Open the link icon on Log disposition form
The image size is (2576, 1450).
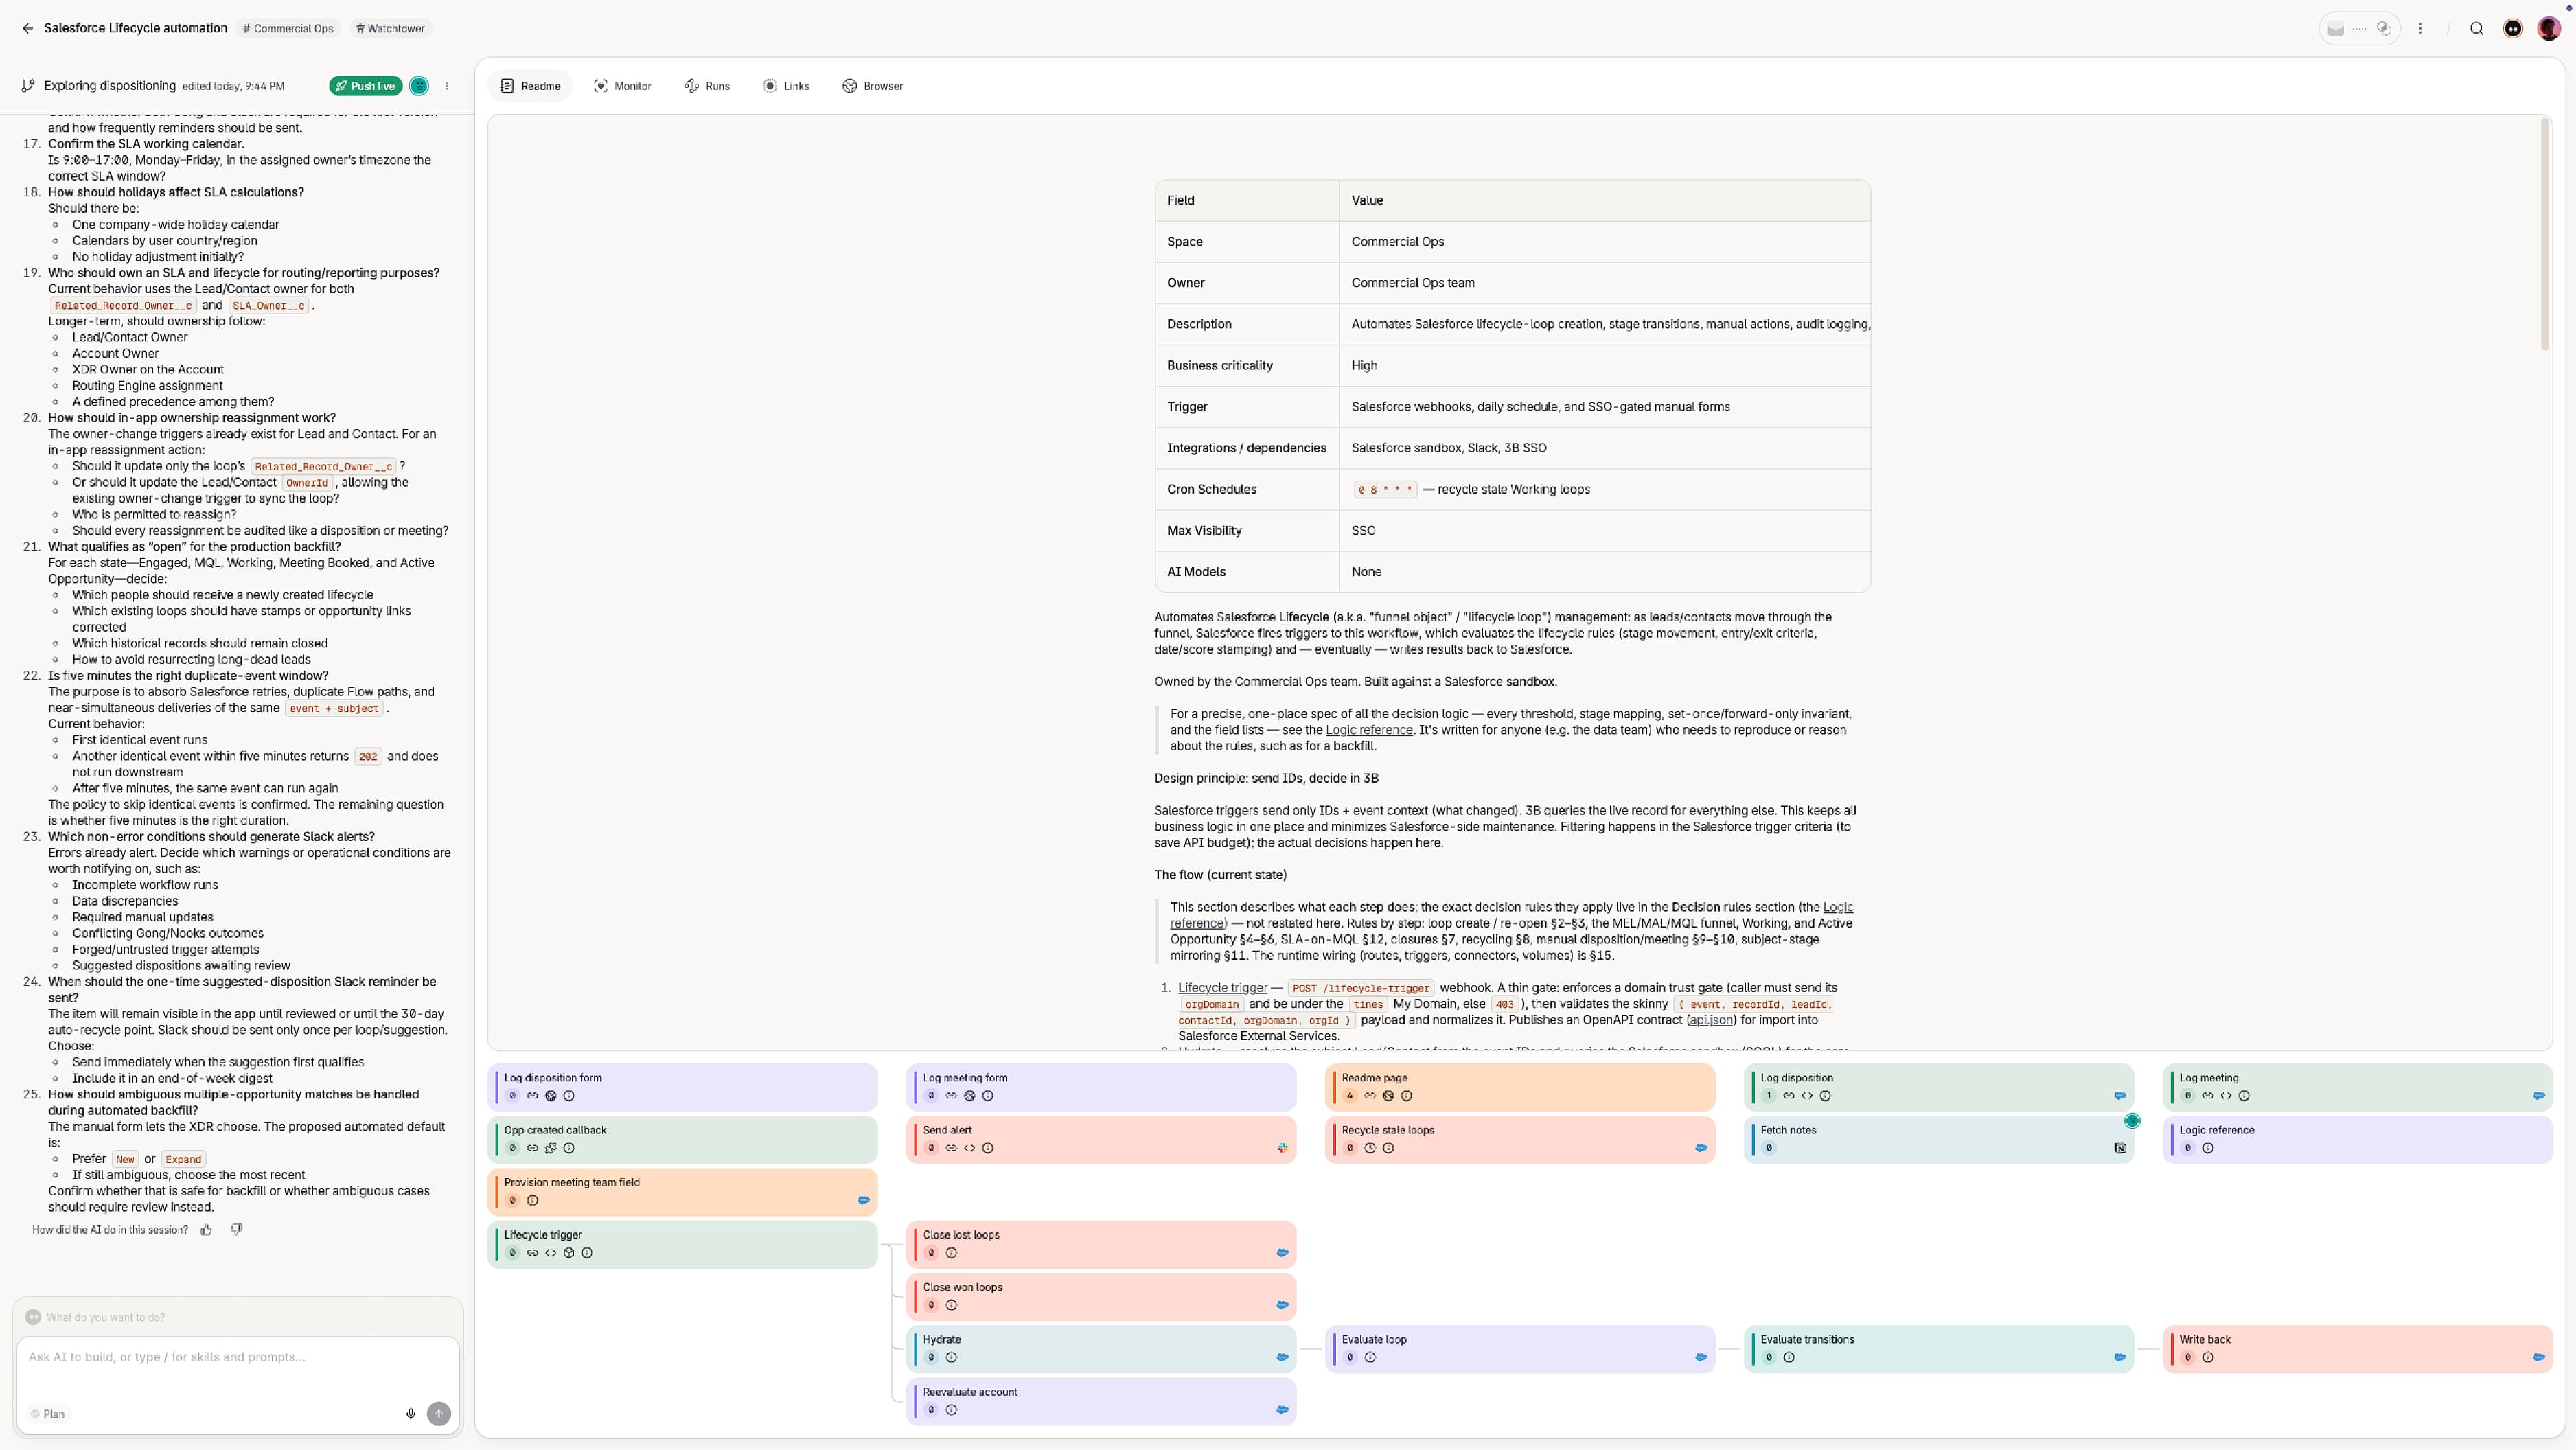[532, 1096]
